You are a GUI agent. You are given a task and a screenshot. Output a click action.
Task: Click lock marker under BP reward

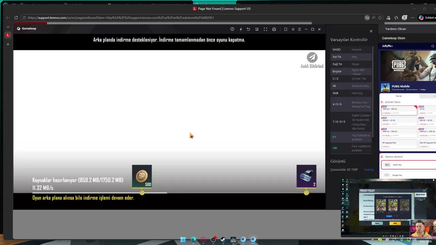pos(142,193)
